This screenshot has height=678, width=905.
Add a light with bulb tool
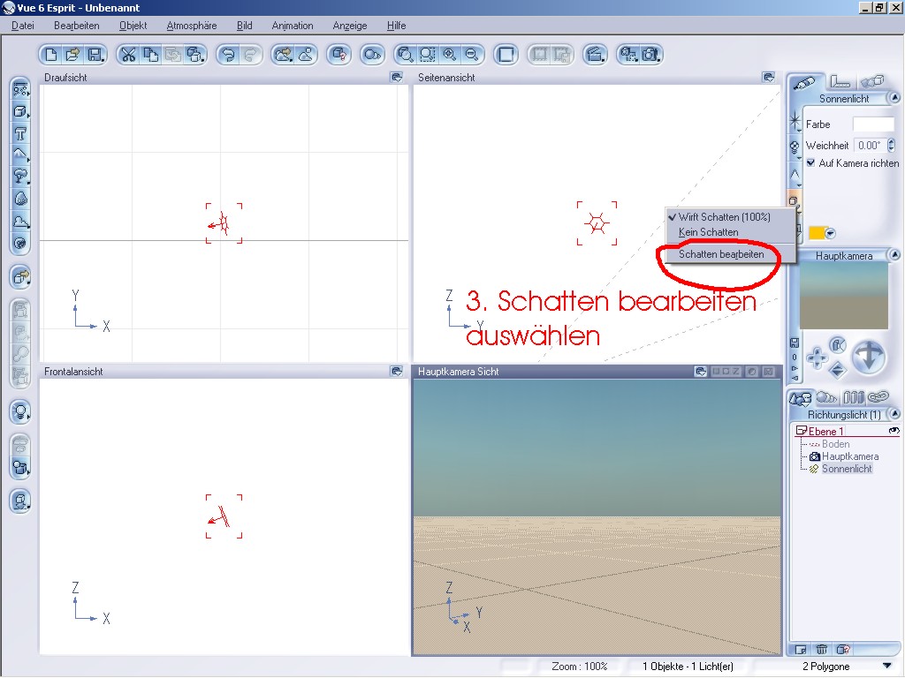coord(20,411)
